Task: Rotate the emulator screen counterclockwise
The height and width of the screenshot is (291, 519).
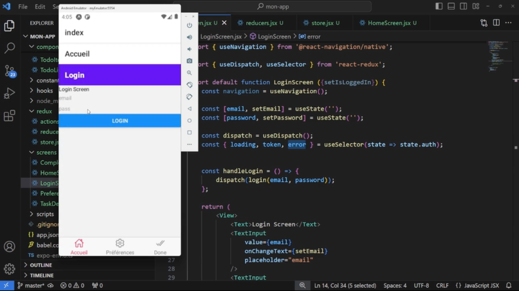Action: click(x=189, y=85)
